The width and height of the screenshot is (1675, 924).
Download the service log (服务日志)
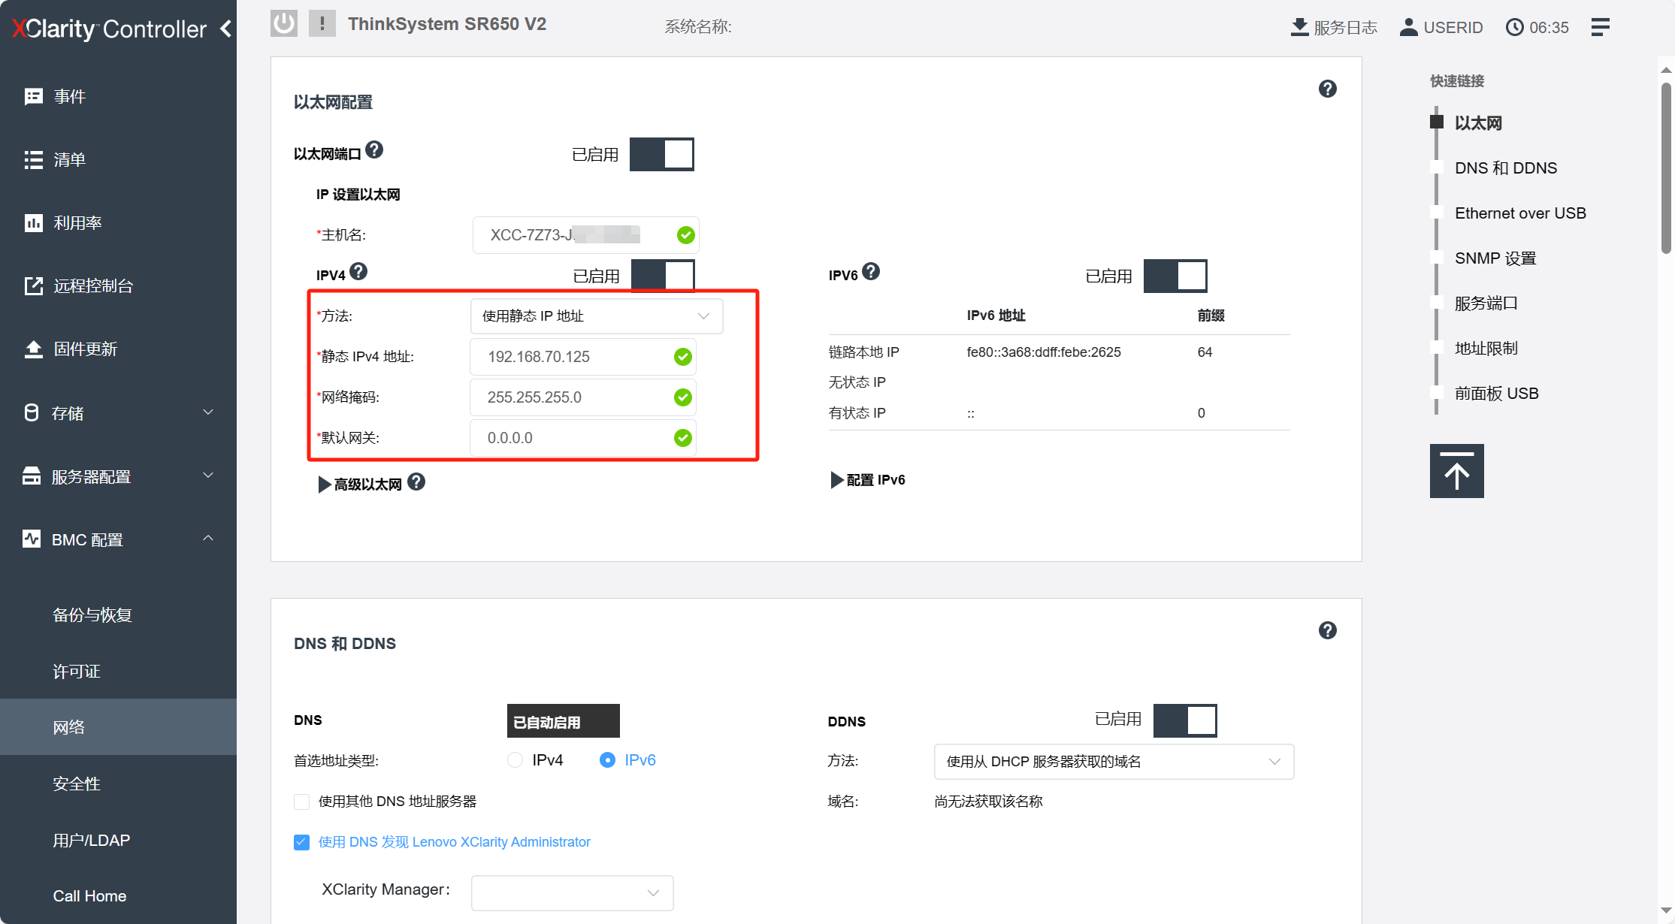[1334, 28]
